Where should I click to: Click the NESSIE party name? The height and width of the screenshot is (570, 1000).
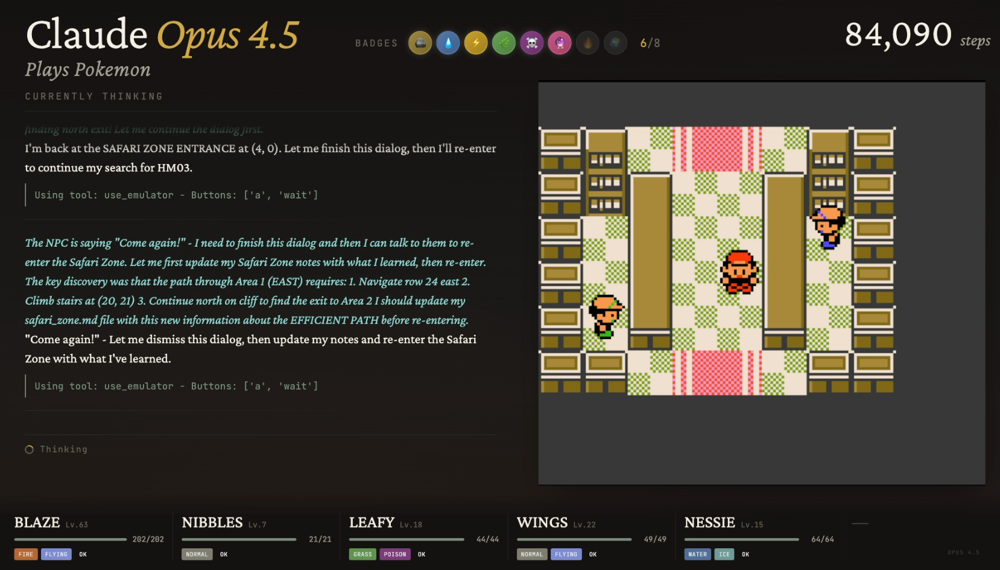tap(710, 522)
